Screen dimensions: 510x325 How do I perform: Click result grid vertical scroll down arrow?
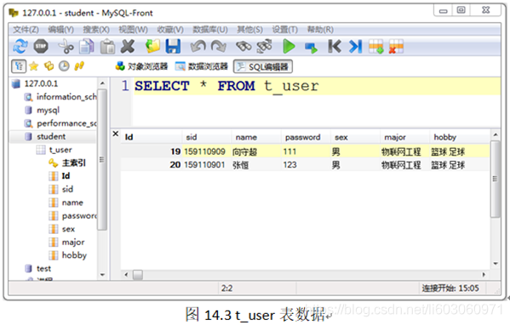tap(495, 264)
